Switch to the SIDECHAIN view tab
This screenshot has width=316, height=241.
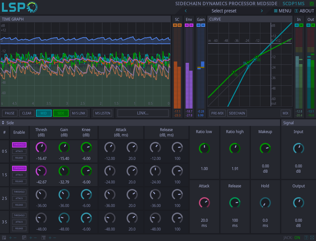(237, 113)
